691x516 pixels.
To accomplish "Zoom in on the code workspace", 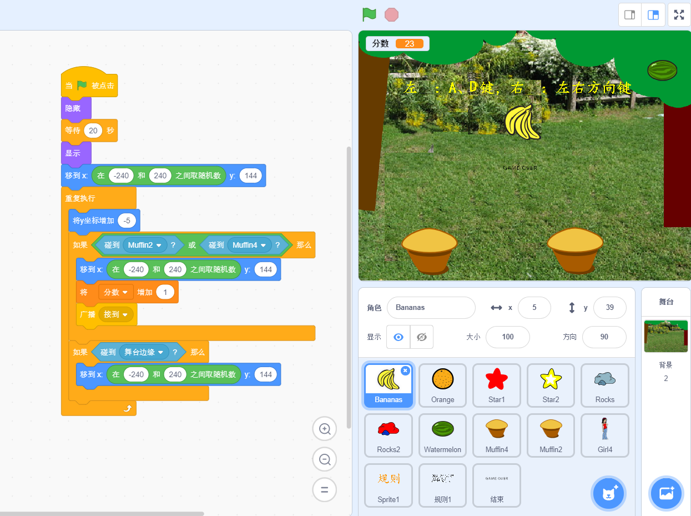I will click(325, 429).
